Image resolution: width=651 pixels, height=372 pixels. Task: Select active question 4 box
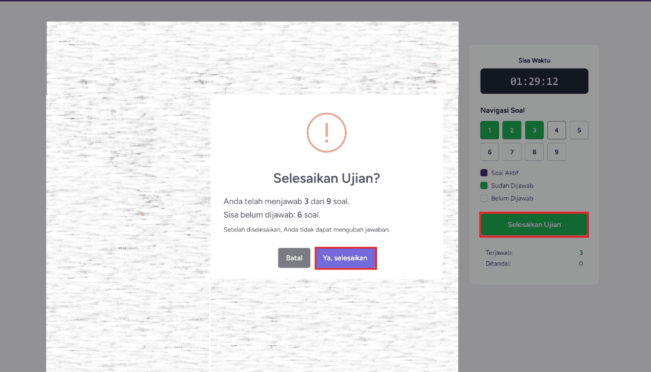click(557, 130)
